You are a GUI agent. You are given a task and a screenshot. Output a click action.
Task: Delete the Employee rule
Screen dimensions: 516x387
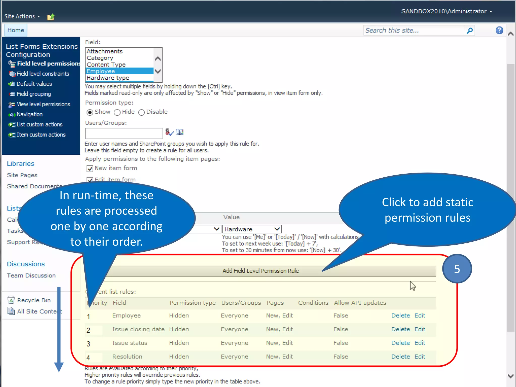[x=400, y=316]
